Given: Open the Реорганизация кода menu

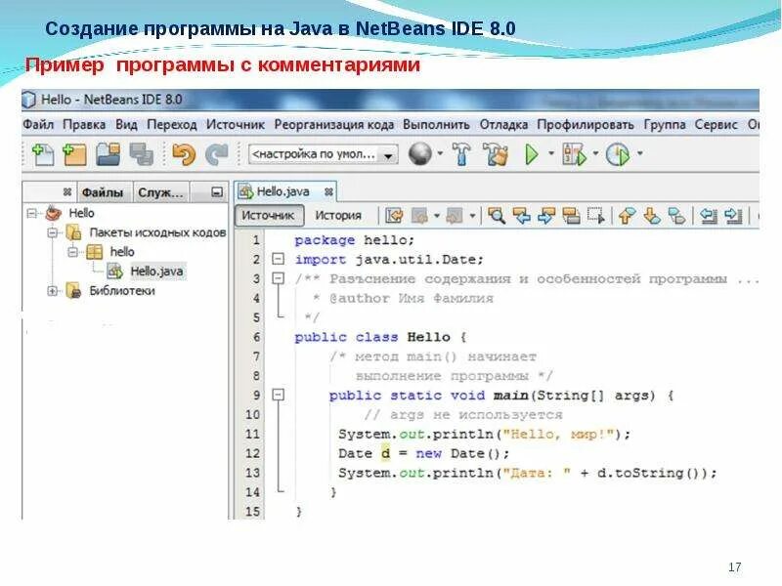Looking at the screenshot, I should coord(333,125).
